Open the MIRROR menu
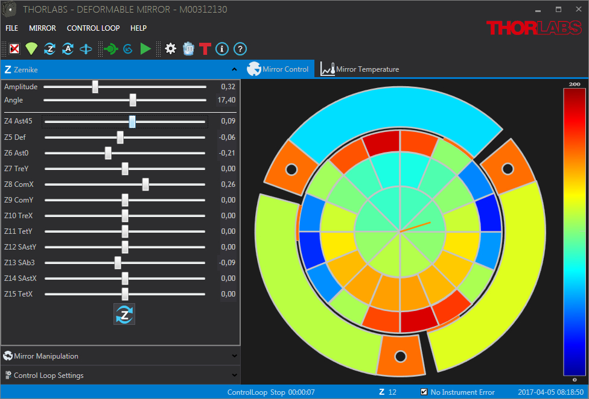This screenshot has height=399, width=589. click(x=42, y=28)
